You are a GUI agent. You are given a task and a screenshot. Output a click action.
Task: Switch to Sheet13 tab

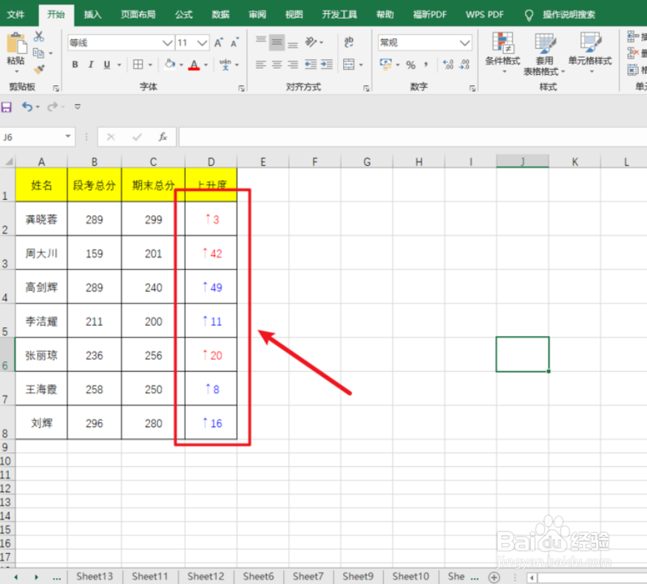pyautogui.click(x=95, y=576)
